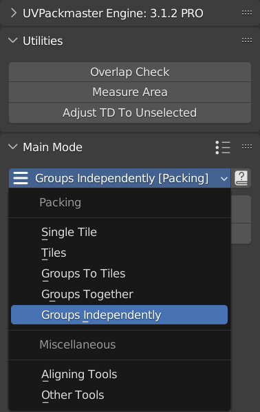Click the hamburger icon in mode dropdown
Viewport: 260px width, 412px height.
click(21, 178)
